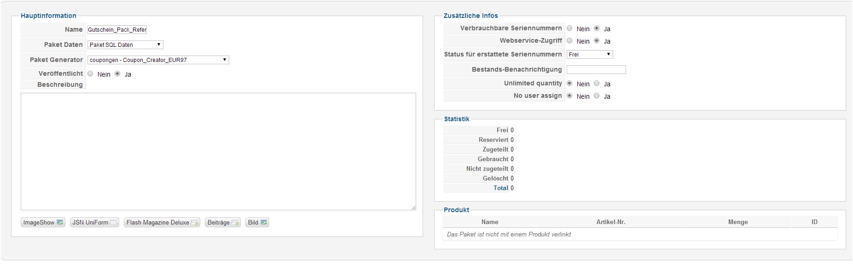Open the Paket Daten dropdown
Viewport: 853px width, 264px height.
tap(125, 45)
